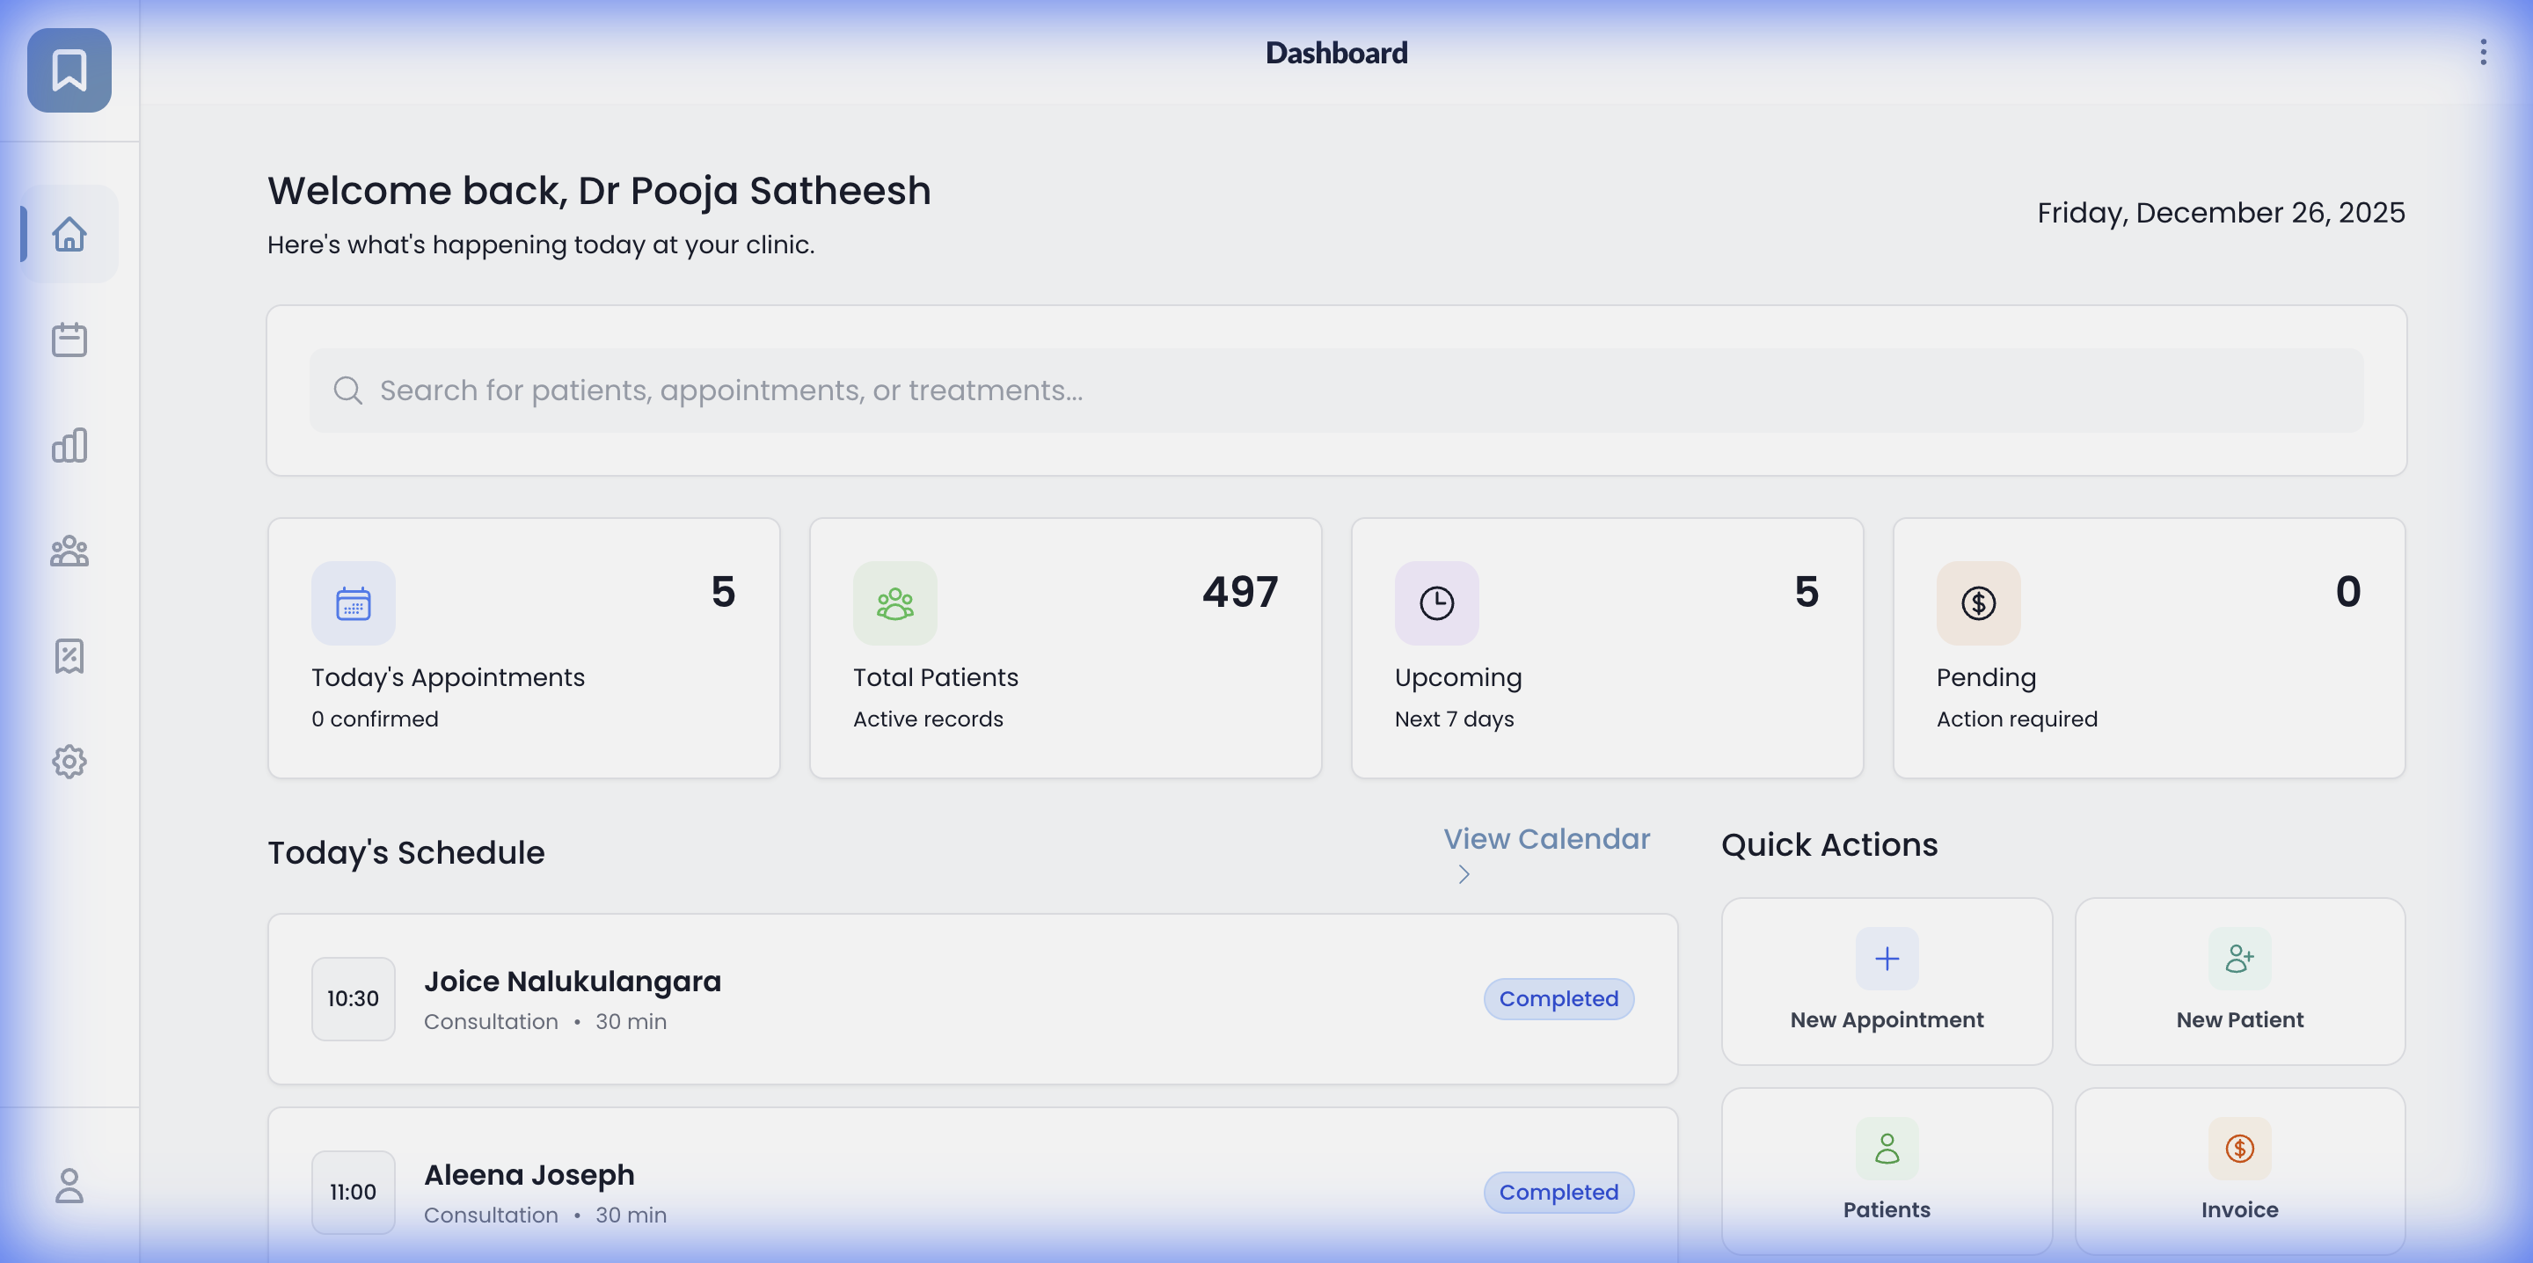This screenshot has width=2533, height=1263.
Task: Click the bookmark logo icon in sidebar
Action: pos(69,69)
